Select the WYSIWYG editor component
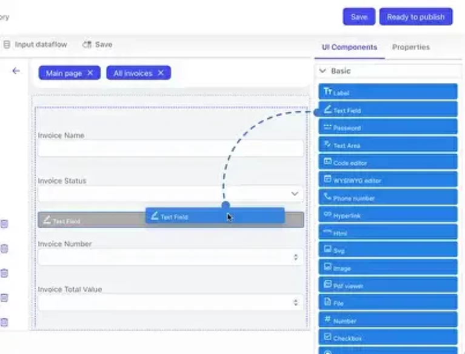Screen dimensions: 465x354 pyautogui.click(x=388, y=179)
